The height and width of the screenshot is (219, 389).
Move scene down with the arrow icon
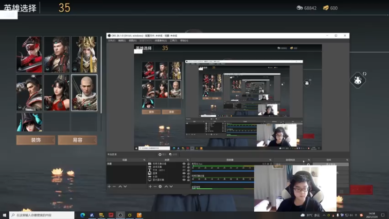[x=125, y=186]
